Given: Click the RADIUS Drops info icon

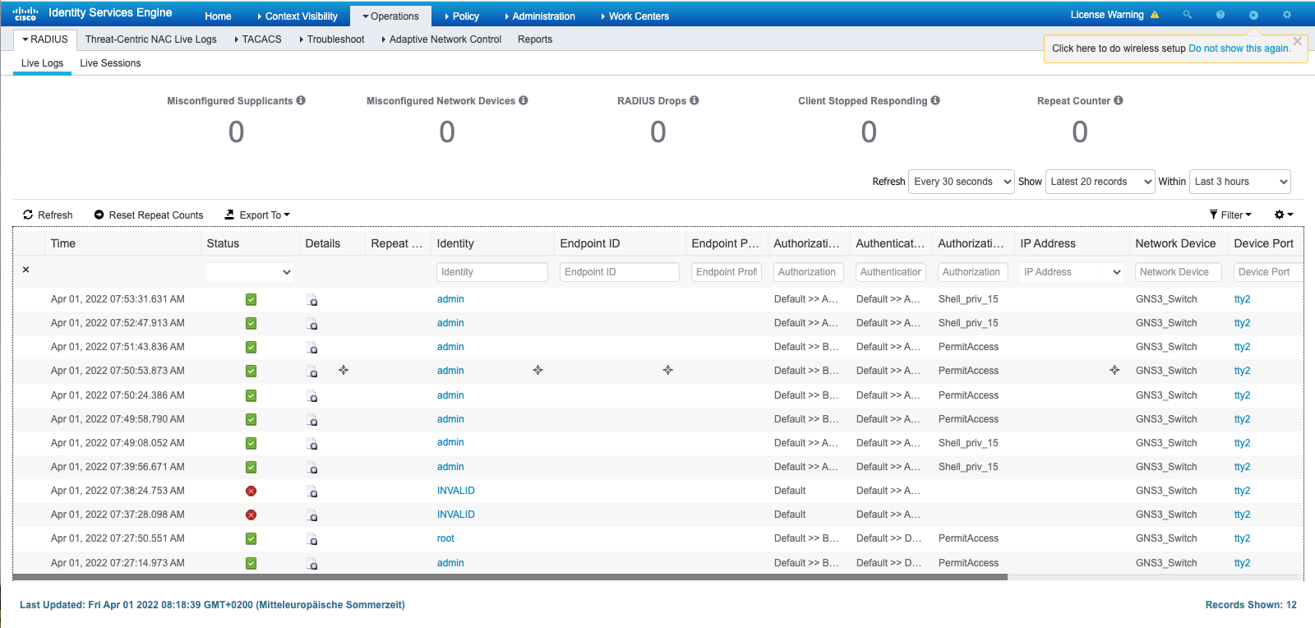Looking at the screenshot, I should point(694,100).
